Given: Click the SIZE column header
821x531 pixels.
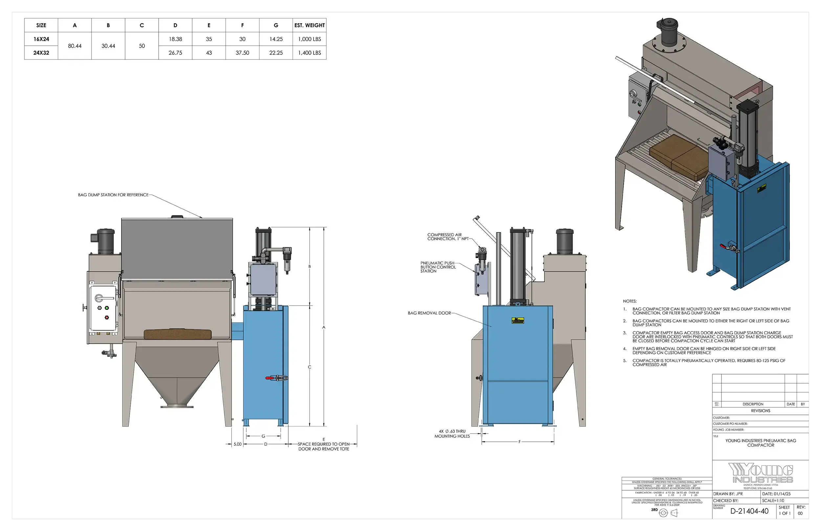Looking at the screenshot, I should coord(41,25).
